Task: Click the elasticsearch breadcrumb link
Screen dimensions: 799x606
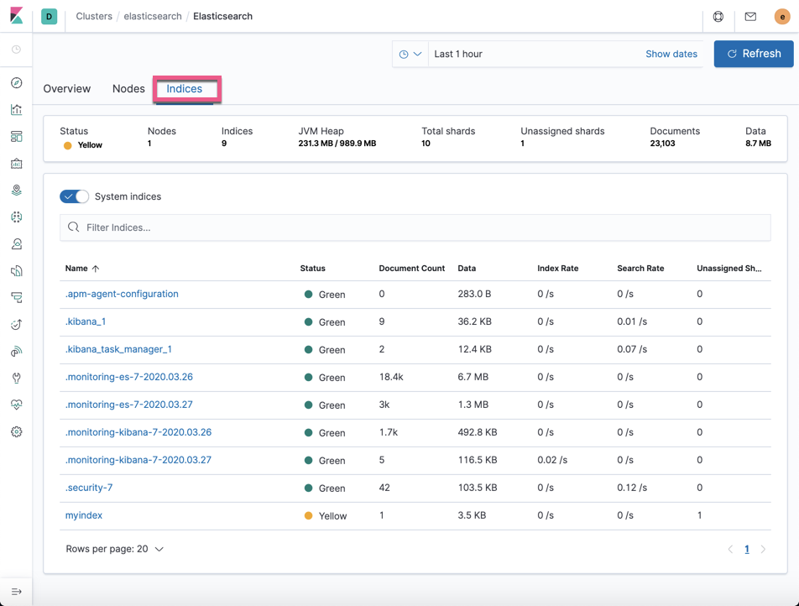Action: [x=153, y=16]
